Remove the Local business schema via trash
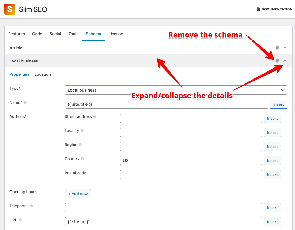Image resolution: width=295 pixels, height=230 pixels. [x=277, y=61]
